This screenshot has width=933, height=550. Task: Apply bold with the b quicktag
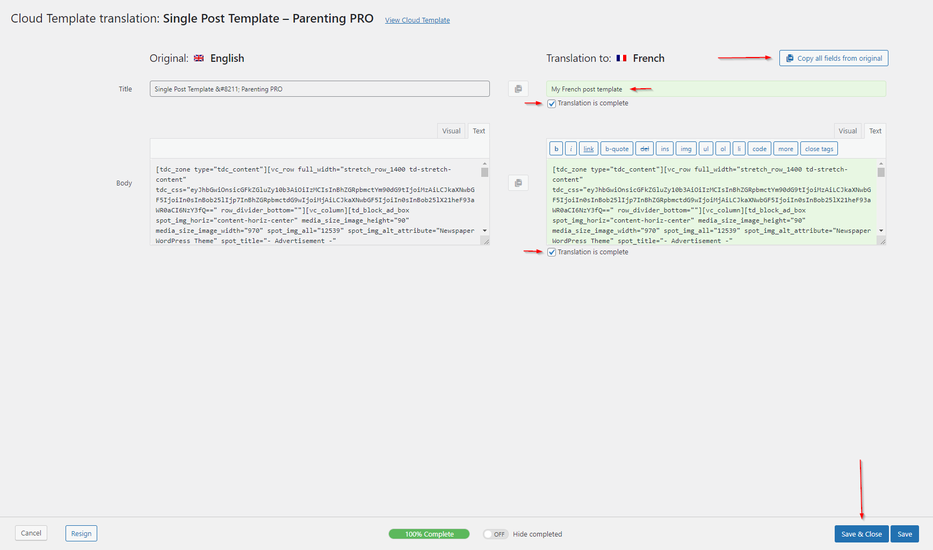(556, 149)
